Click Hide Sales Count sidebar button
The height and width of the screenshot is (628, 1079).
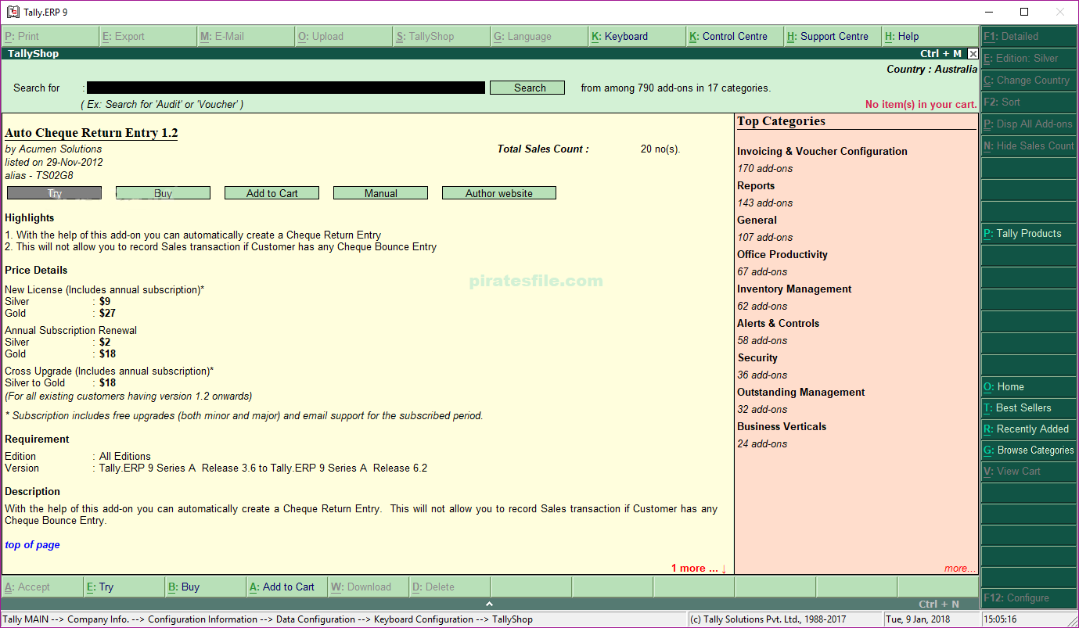coord(1029,145)
